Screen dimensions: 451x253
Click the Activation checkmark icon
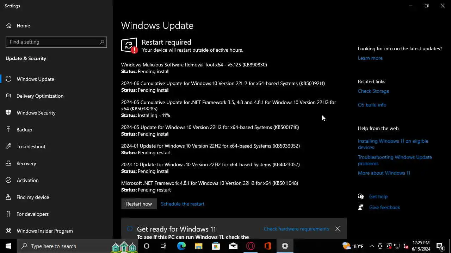pos(9,180)
